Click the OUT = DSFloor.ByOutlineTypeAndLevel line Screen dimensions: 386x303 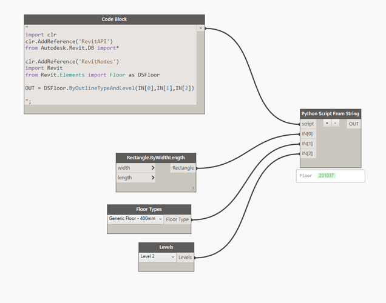pyautogui.click(x=109, y=88)
